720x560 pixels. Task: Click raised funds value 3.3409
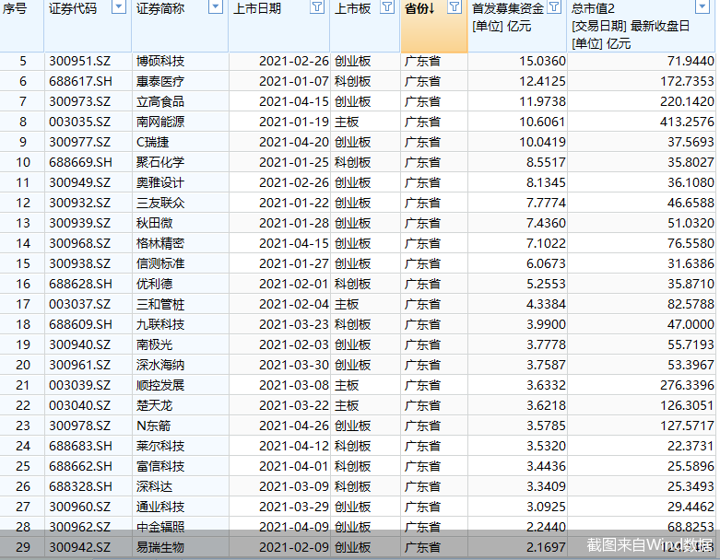546,486
